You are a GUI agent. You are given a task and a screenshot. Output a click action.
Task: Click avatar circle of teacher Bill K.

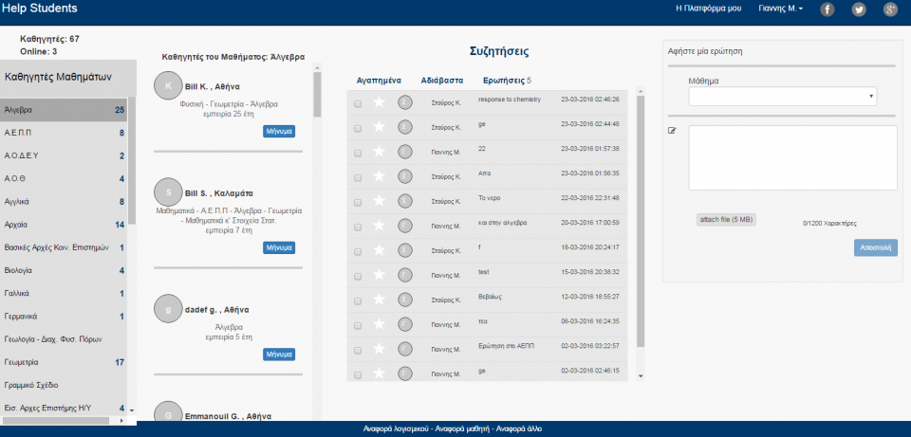point(167,86)
